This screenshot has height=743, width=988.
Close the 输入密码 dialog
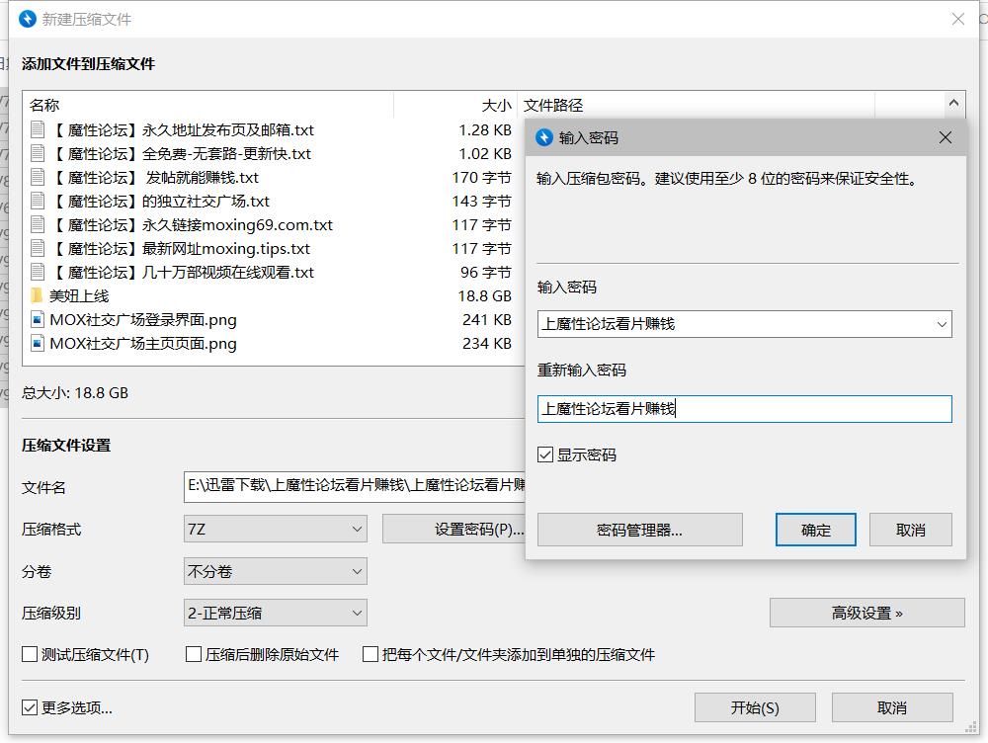[x=945, y=137]
